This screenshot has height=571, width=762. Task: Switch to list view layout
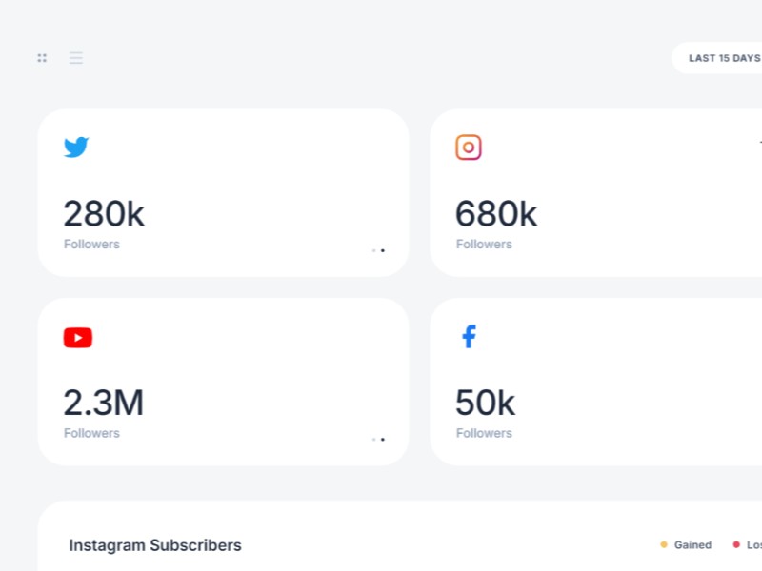tap(76, 58)
